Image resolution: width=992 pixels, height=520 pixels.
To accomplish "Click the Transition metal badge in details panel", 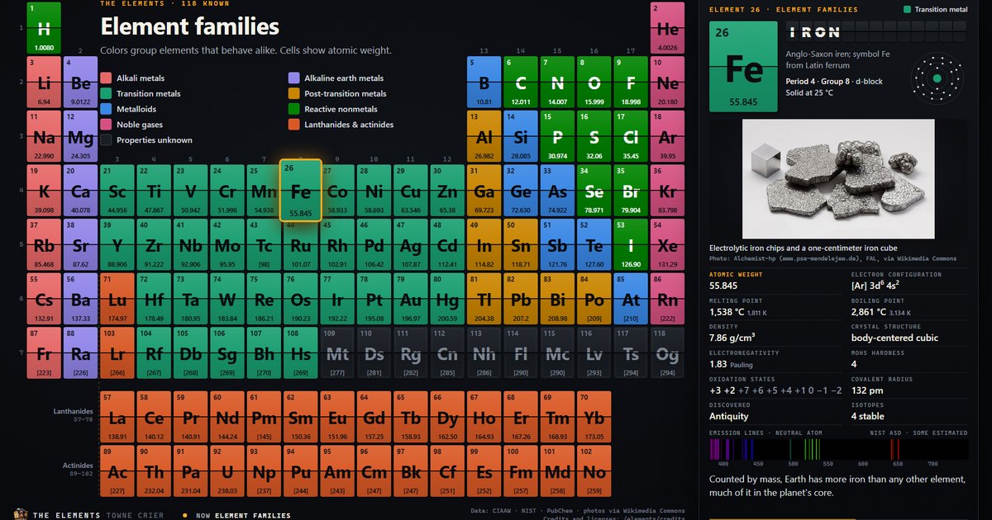I will 936,10.
